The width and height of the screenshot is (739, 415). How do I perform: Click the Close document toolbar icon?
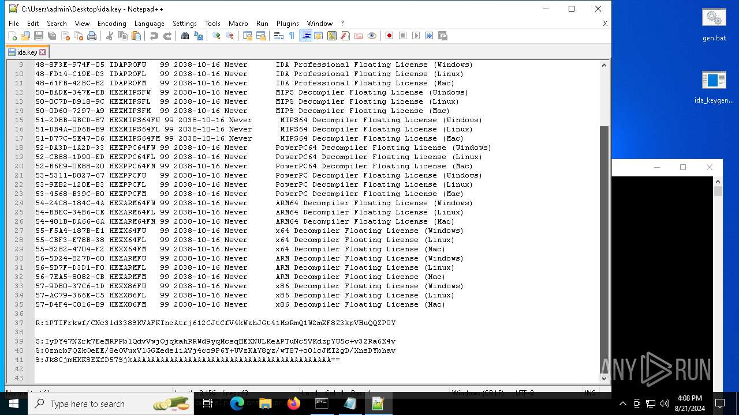(65, 36)
